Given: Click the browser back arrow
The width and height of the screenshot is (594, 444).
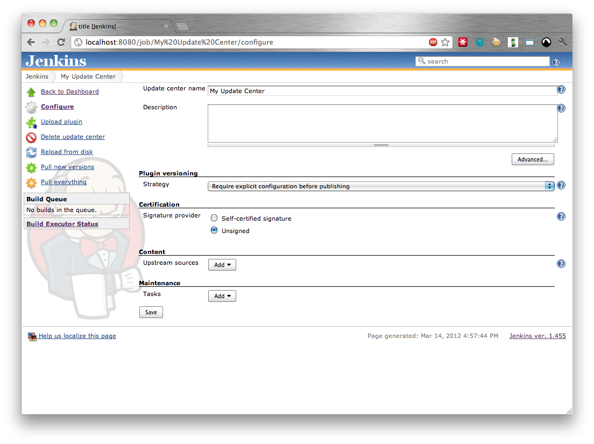Looking at the screenshot, I should [x=31, y=42].
